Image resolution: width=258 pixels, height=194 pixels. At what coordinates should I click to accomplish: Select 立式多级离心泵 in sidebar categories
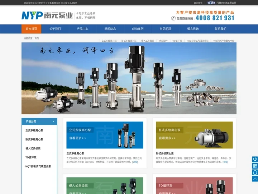(34, 130)
